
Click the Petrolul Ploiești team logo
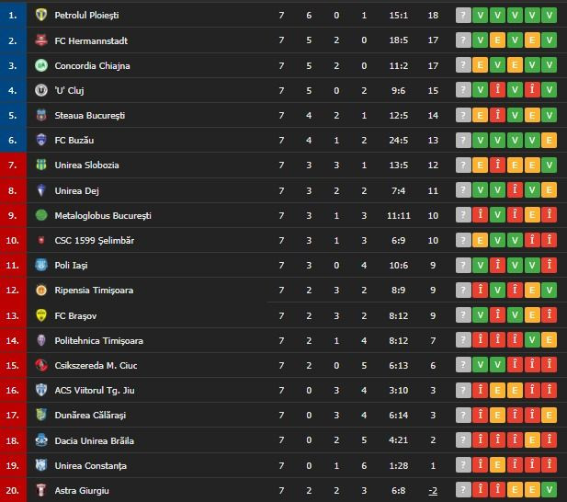coord(41,16)
